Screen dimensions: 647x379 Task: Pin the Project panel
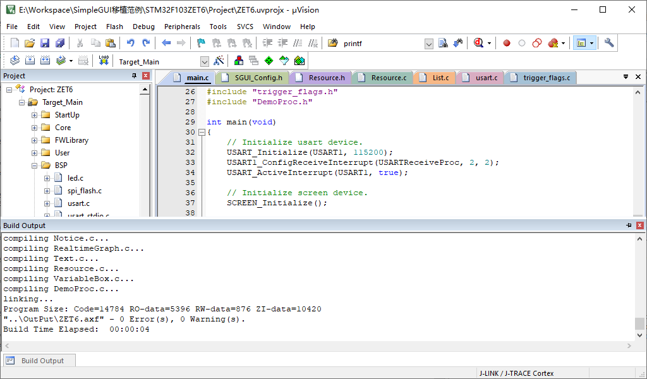click(x=134, y=76)
